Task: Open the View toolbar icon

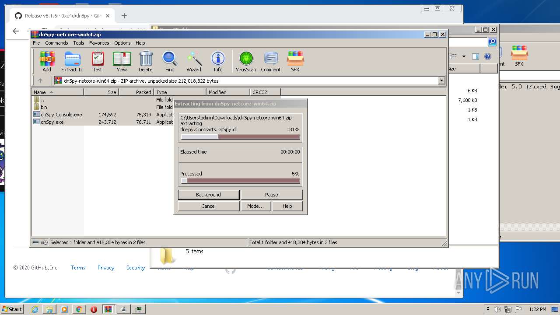Action: [122, 61]
